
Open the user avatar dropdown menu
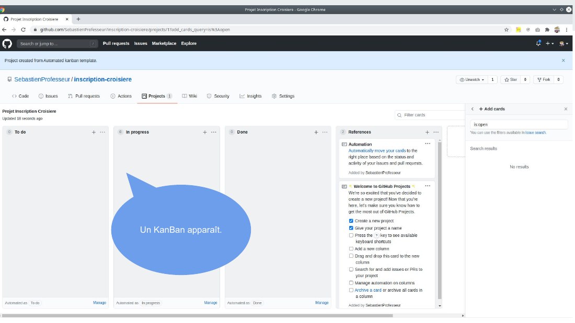pyautogui.click(x=563, y=43)
